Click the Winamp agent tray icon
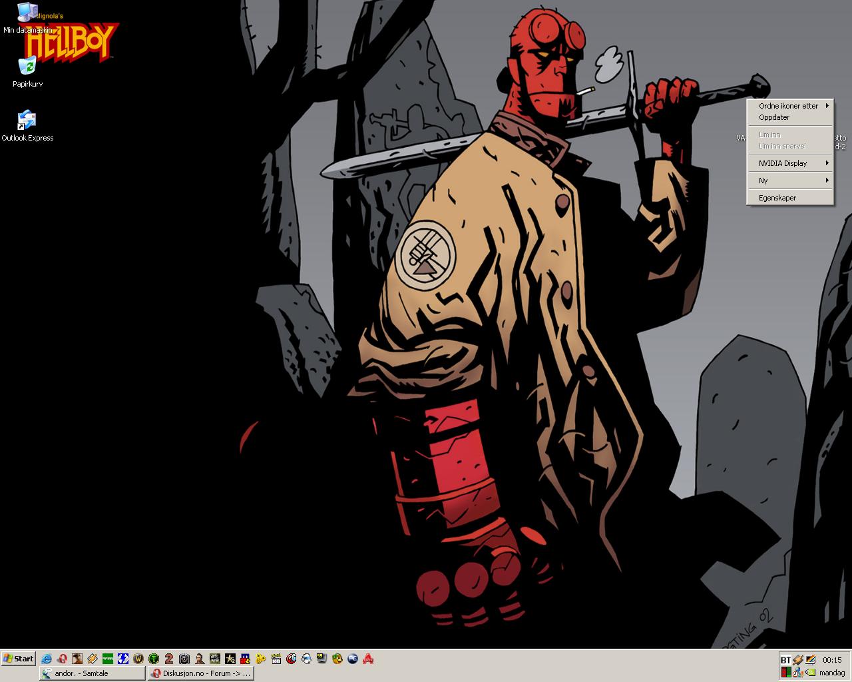The image size is (852, 682). (x=798, y=660)
